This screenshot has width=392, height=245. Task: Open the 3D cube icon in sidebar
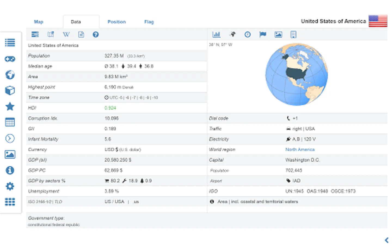click(x=10, y=90)
